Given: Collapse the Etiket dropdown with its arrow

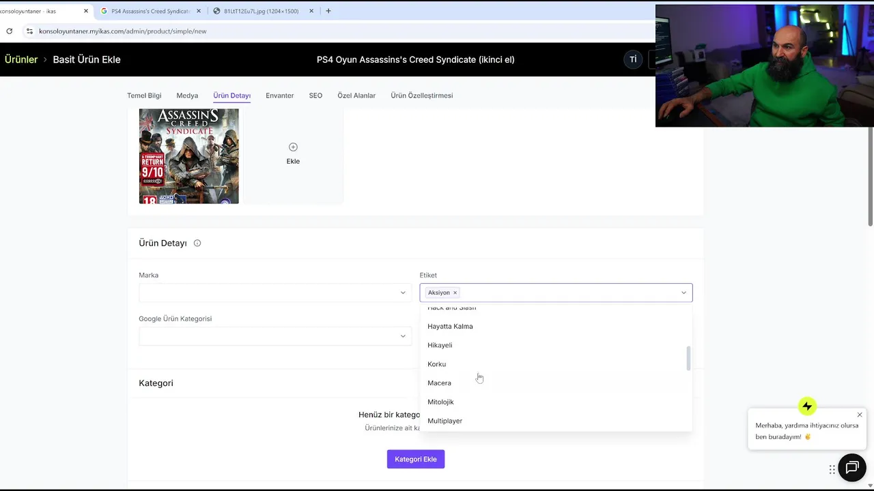Looking at the screenshot, I should click(683, 293).
